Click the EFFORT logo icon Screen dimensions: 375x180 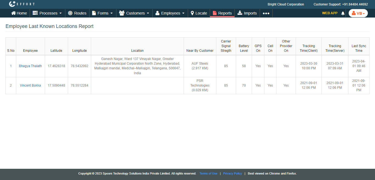[x=12, y=4]
